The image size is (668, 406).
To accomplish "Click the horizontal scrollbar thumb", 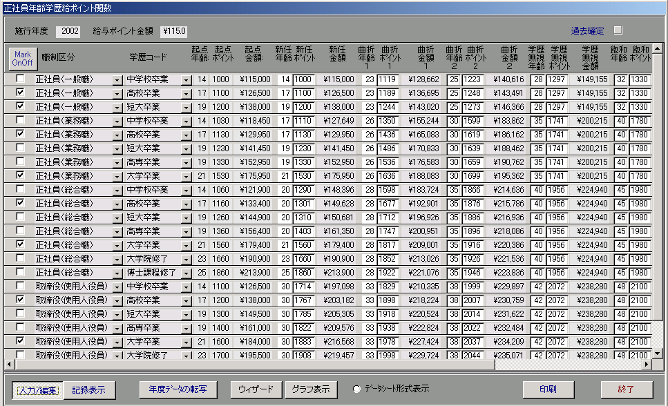I will click(x=254, y=365).
